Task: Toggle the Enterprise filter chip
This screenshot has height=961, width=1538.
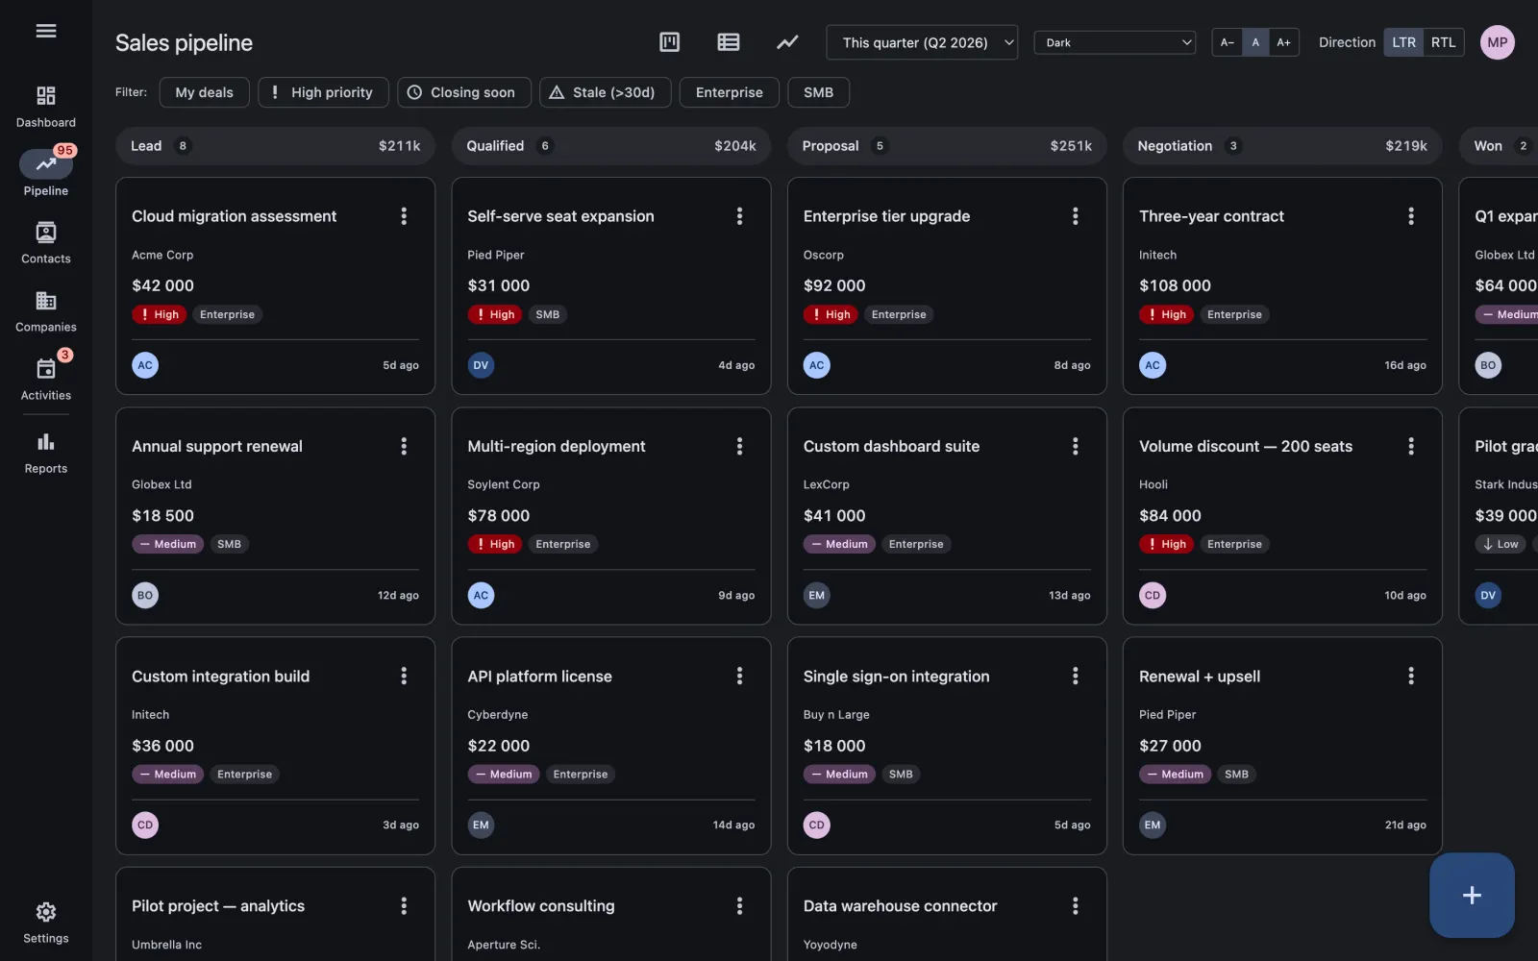Action: click(x=730, y=92)
